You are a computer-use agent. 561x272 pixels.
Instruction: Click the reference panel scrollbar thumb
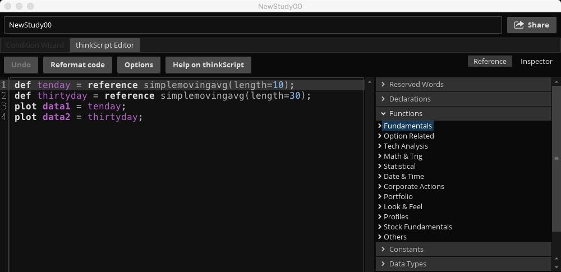pyautogui.click(x=557, y=158)
